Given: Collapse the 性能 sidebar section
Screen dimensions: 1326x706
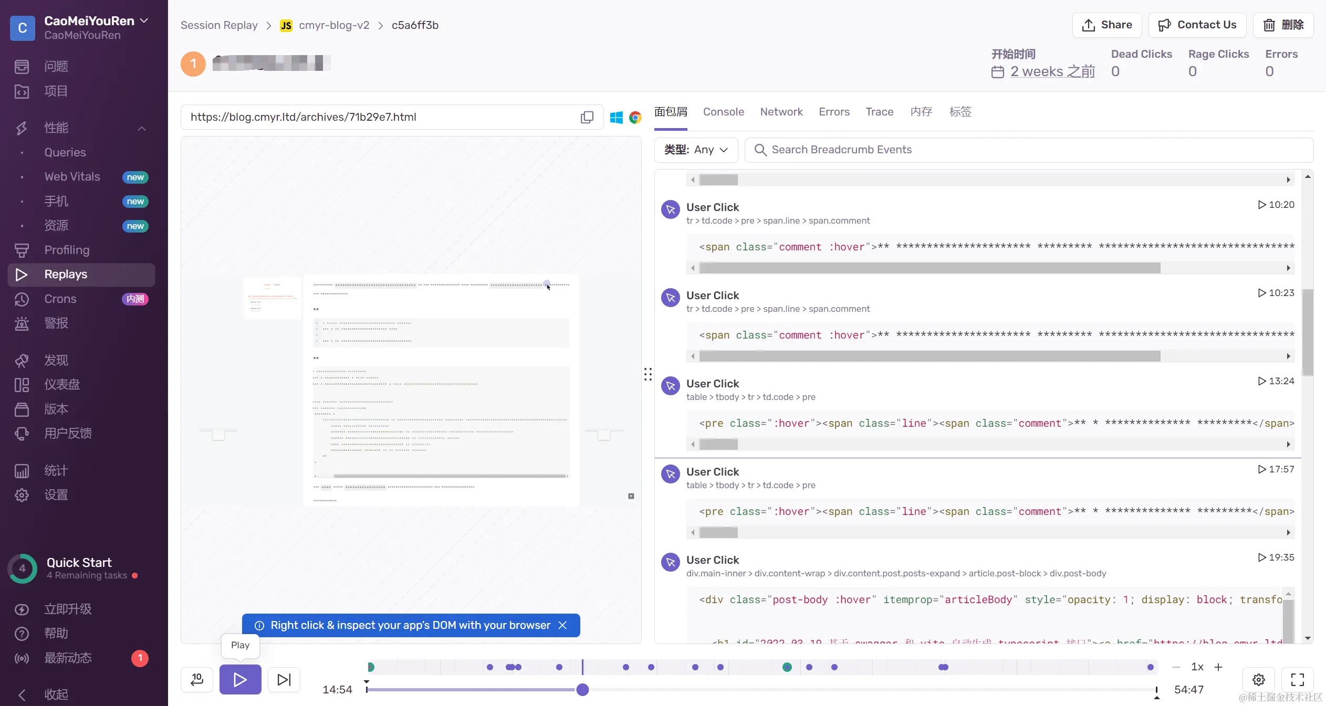Looking at the screenshot, I should [x=141, y=128].
